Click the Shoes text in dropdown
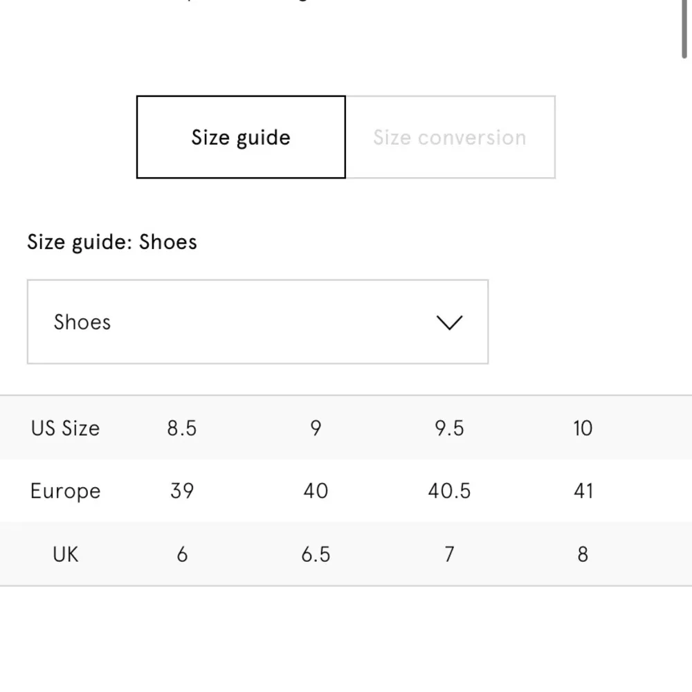 coord(82,322)
